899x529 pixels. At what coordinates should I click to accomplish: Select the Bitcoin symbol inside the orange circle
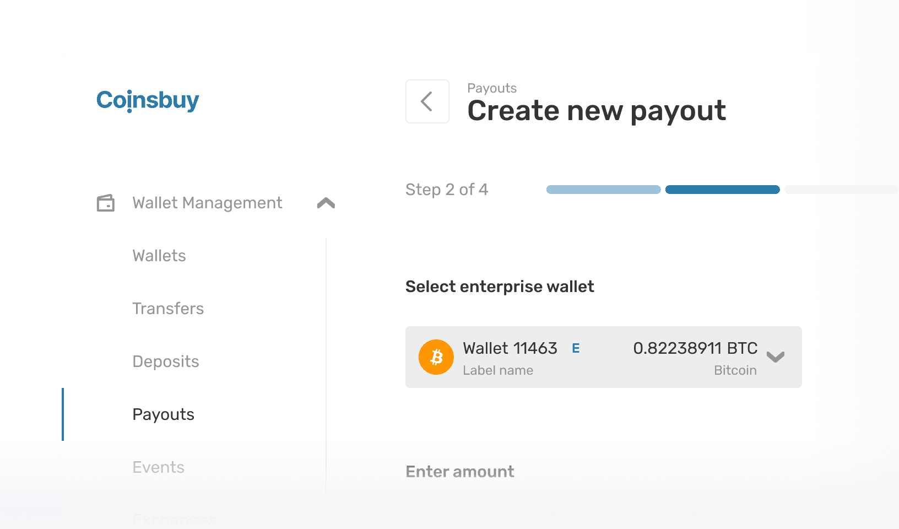(x=436, y=357)
